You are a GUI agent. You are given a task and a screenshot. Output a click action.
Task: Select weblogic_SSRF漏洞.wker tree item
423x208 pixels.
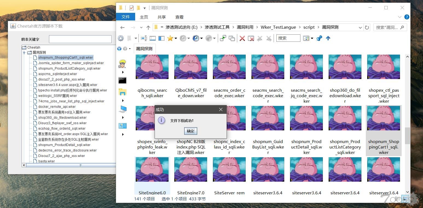[57, 96]
